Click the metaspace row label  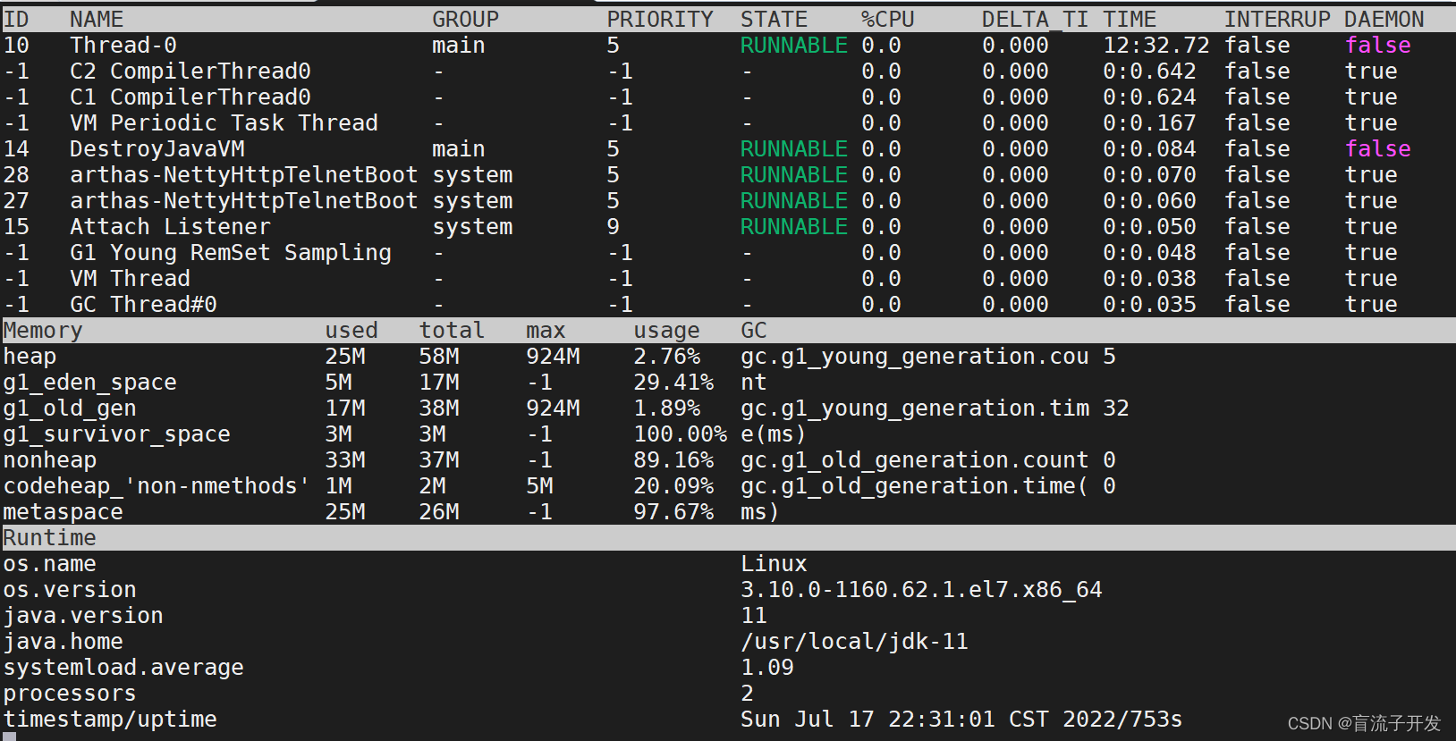(63, 511)
